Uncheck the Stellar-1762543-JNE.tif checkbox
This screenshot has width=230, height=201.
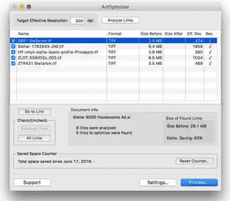pos(13,46)
